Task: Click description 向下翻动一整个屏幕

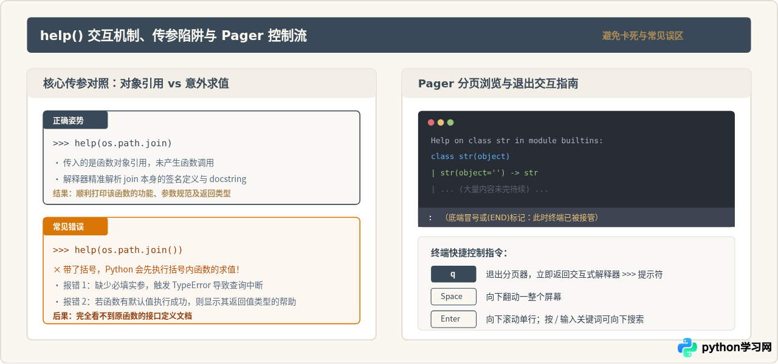Action: [523, 297]
